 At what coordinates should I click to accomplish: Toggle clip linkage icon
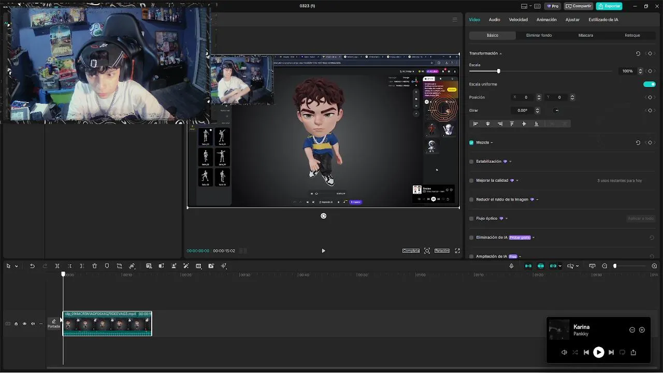553,266
